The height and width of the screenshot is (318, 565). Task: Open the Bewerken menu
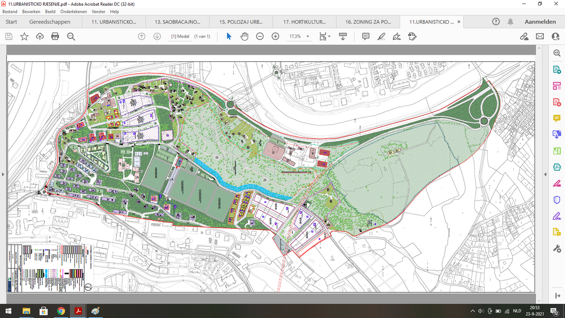(x=30, y=11)
